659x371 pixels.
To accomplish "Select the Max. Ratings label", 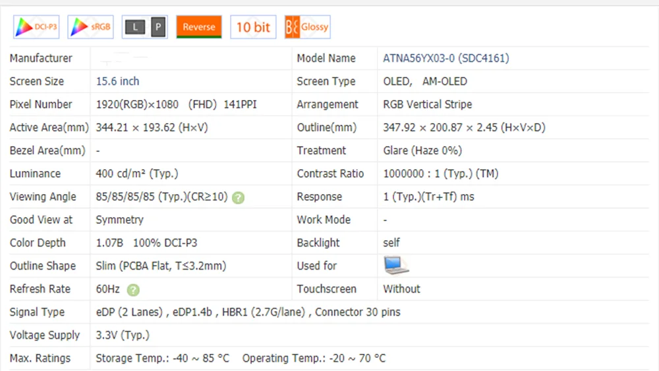I will click(40, 359).
